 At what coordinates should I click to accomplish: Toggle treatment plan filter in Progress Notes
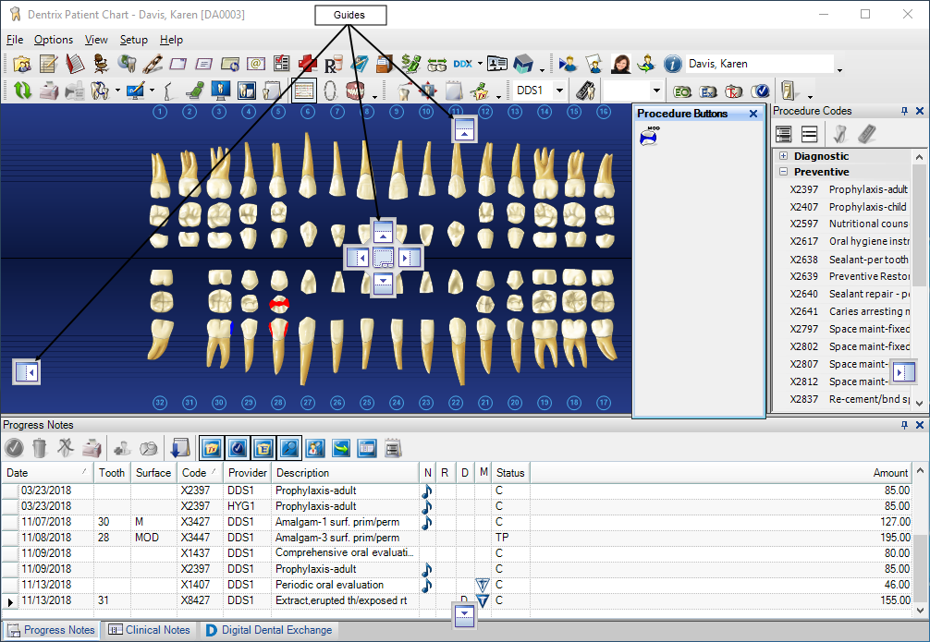point(211,448)
